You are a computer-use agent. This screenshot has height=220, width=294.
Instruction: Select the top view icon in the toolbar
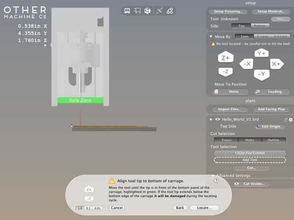point(137,11)
